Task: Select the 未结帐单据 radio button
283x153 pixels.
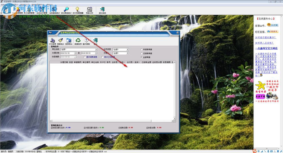Action: tap(141, 49)
